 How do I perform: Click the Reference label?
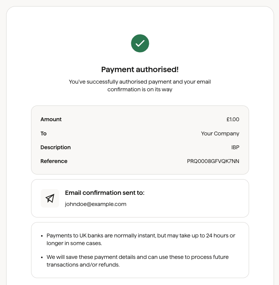pyautogui.click(x=54, y=161)
